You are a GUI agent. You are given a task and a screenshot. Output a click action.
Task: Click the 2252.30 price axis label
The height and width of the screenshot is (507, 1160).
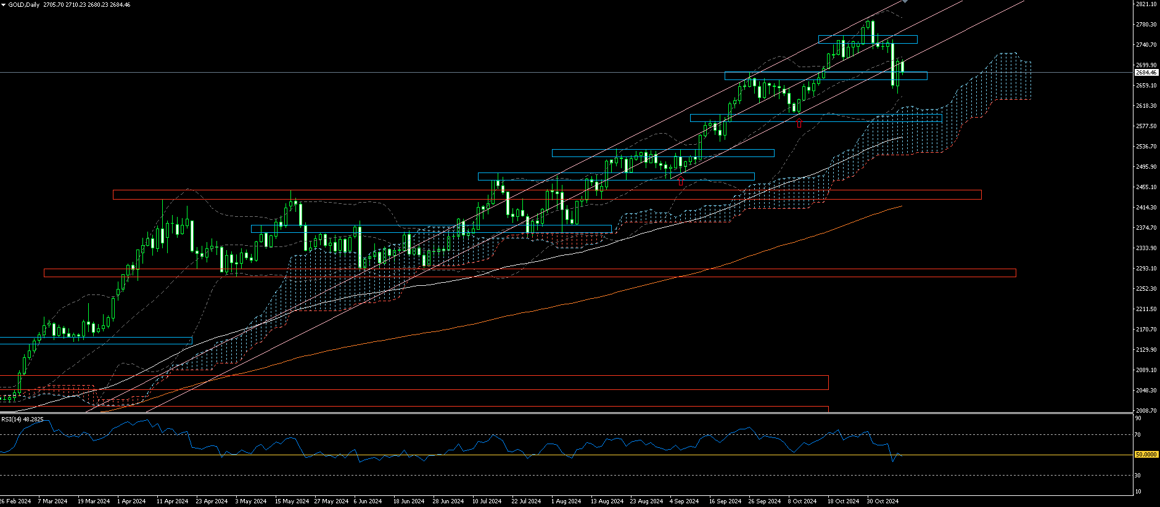[x=1146, y=289]
